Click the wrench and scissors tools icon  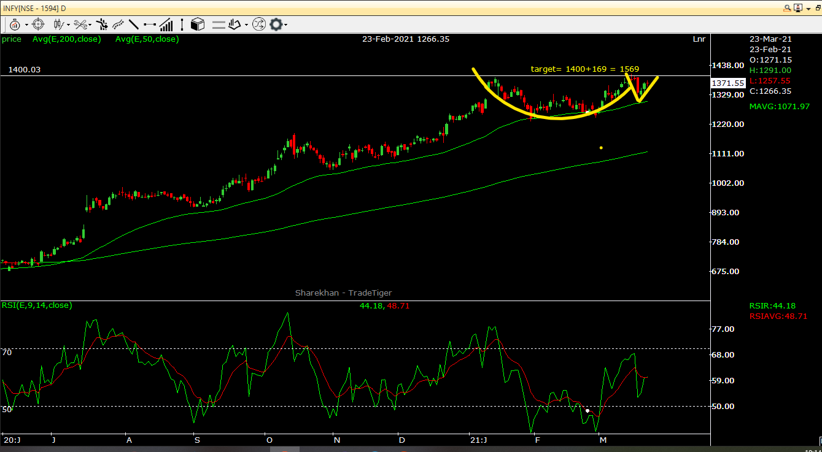tap(80, 25)
